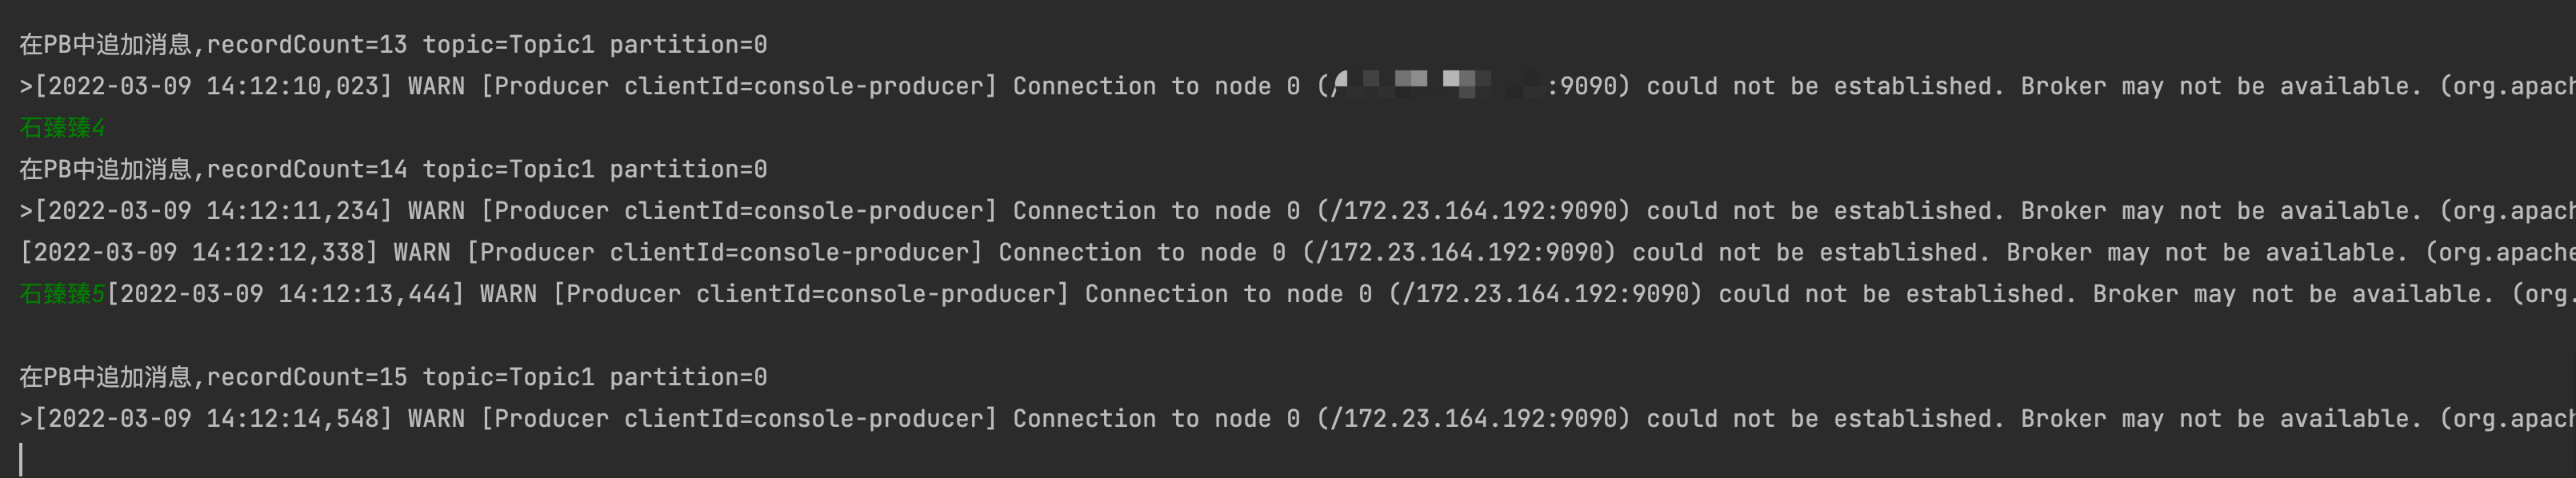This screenshot has height=478, width=2576.
Task: Click the recordCount=15 log text
Action: point(306,377)
